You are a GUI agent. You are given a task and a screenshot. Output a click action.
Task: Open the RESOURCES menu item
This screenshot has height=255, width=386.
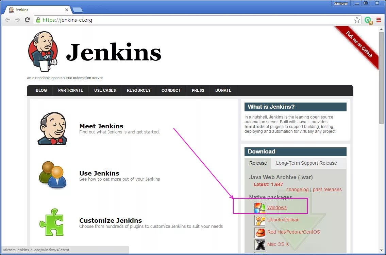139,90
